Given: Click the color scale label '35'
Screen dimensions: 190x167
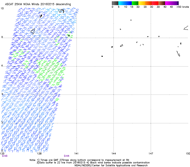Looking at the screenshot, I should pos(158,7).
